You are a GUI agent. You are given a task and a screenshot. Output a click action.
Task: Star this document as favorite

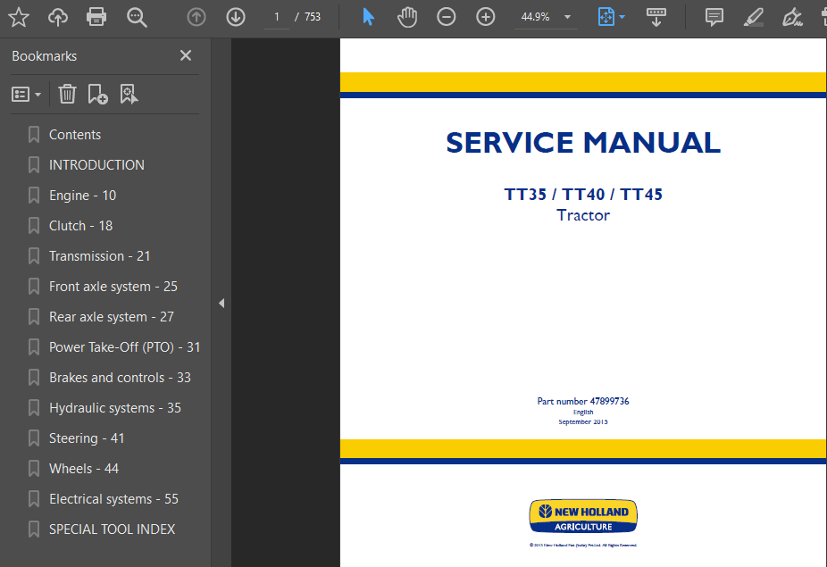(x=18, y=16)
